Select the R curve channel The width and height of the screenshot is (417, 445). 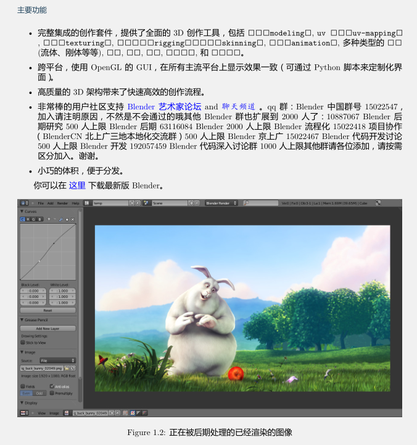pyautogui.click(x=28, y=219)
